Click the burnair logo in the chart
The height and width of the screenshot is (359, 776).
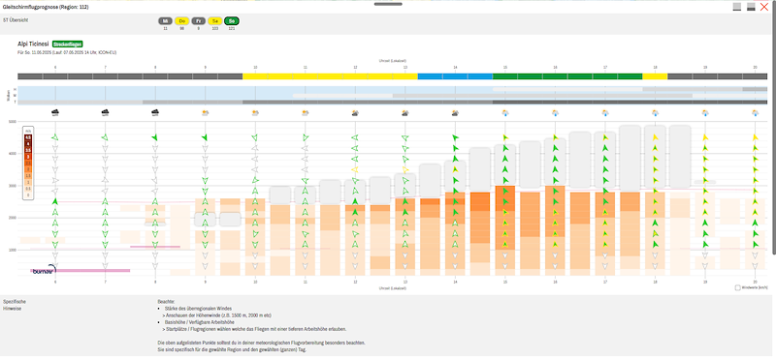[x=45, y=270]
